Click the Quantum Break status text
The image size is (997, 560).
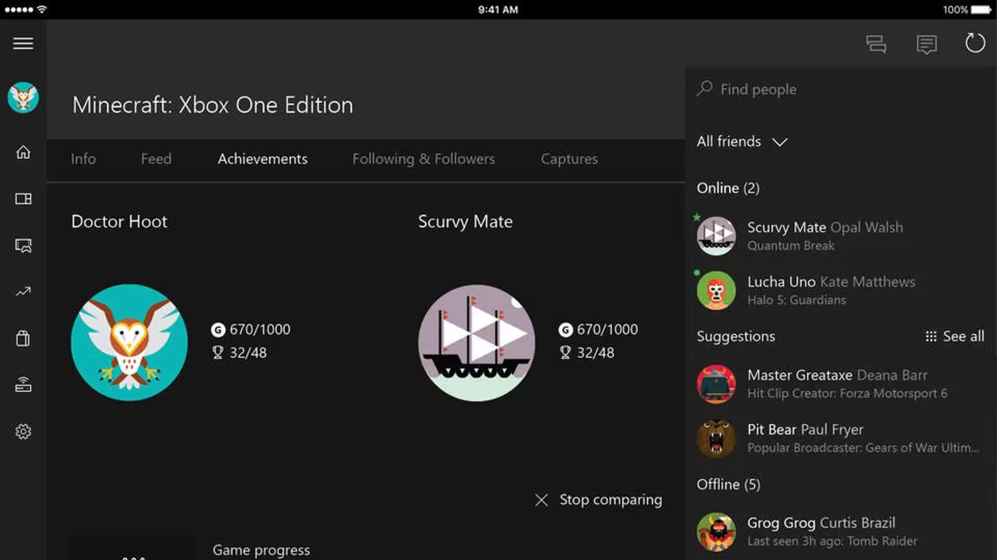click(791, 246)
